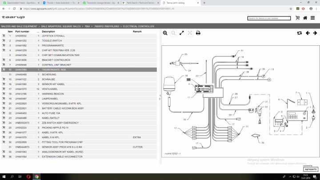Click the fit-to-screen expand arrows icon
Image resolution: width=320 pixels, height=180 pixels.
(181, 33)
